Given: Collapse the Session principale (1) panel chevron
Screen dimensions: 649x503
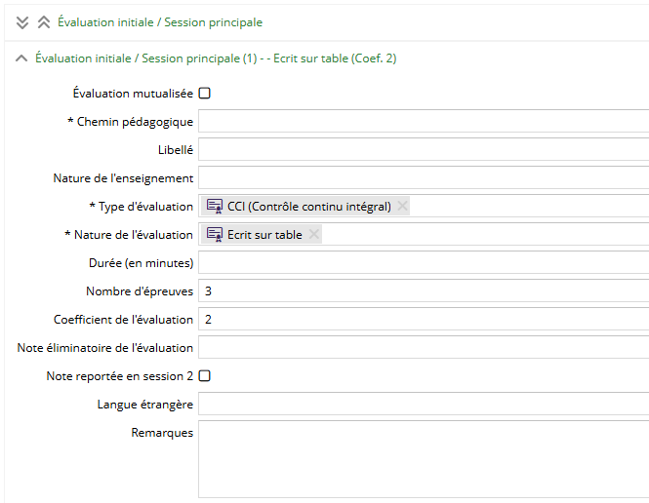Looking at the screenshot, I should point(21,58).
